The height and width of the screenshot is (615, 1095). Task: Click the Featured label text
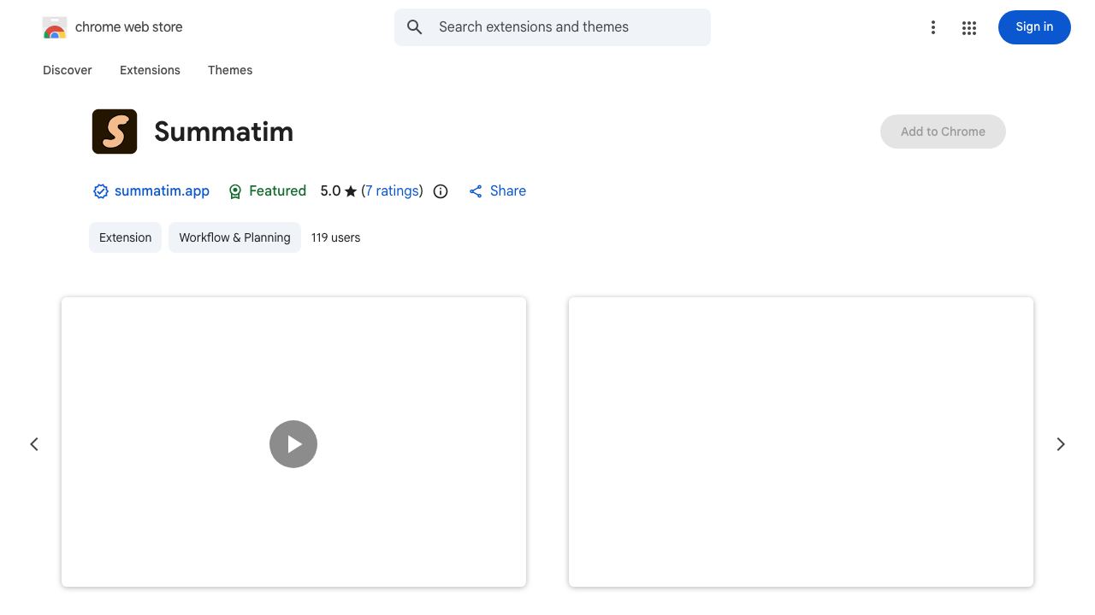click(x=277, y=191)
